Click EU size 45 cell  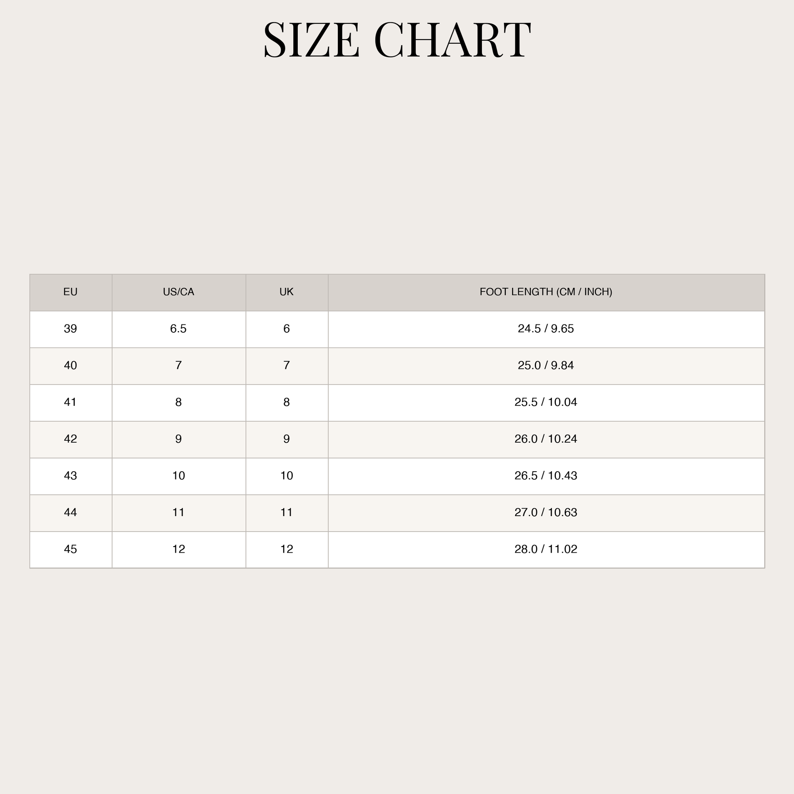click(71, 550)
